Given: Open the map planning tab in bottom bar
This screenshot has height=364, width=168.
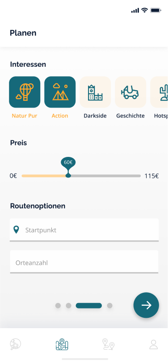Looking at the screenshot, I should point(62,344).
